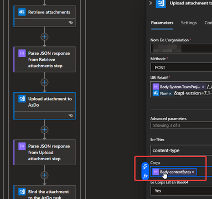Image resolution: width=212 pixels, height=199 pixels.
Task: Open Le Corps Est En Base64 dropdown
Action: 182,191
